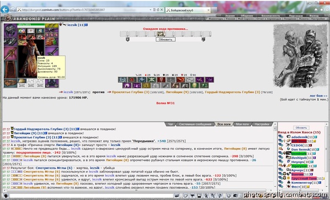This screenshot has height=200, width=330.
Task: Click enemy name Гордый Надзиратель Глубин (3) in versus line
Action: click(x=232, y=92)
